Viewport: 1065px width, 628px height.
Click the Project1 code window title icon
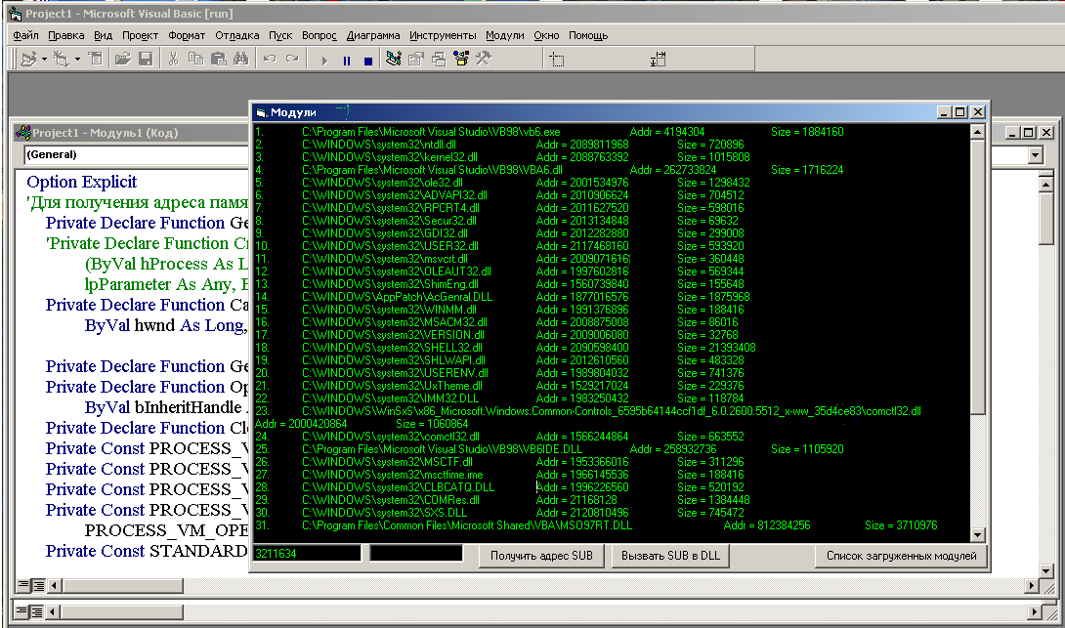(x=23, y=133)
